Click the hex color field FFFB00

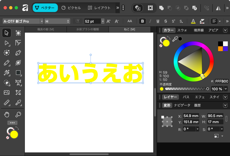click(x=222, y=81)
